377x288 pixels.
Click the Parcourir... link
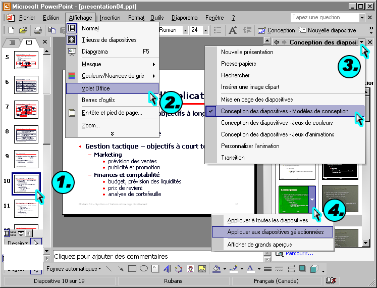tap(299, 254)
